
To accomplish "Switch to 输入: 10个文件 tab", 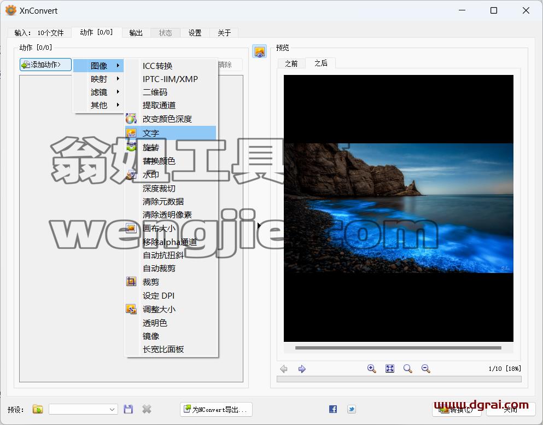I will point(39,33).
